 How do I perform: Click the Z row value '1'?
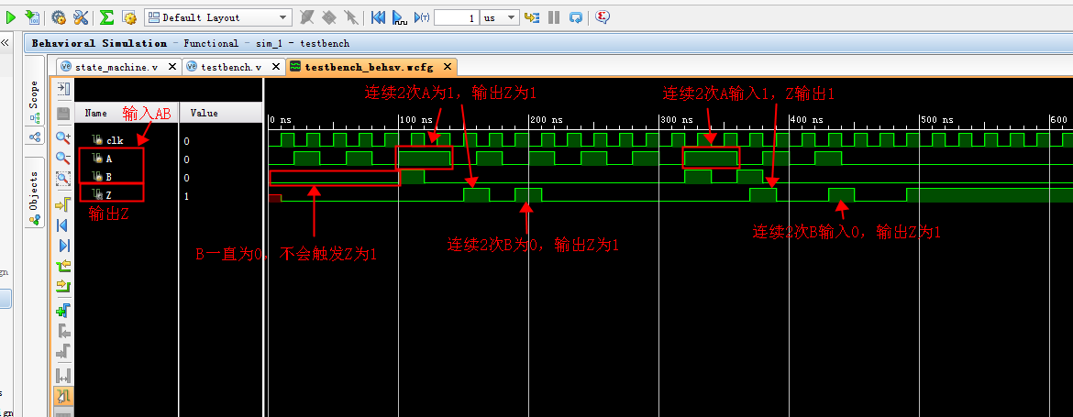pos(186,196)
